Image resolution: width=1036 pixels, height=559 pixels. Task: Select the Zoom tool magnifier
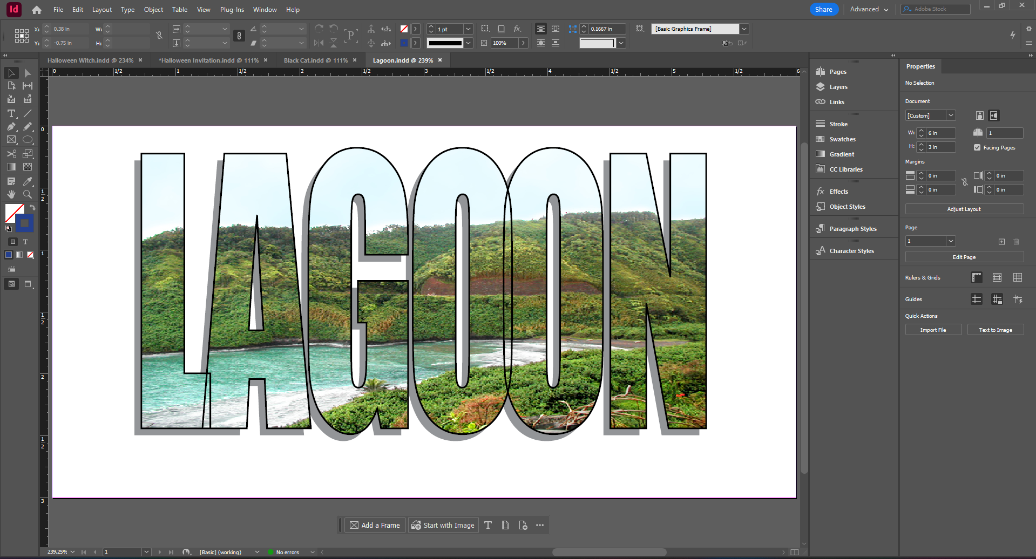[x=28, y=194]
